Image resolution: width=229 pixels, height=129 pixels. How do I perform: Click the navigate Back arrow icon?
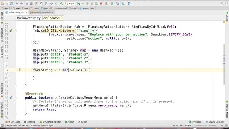[52, 3]
